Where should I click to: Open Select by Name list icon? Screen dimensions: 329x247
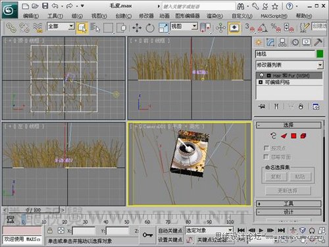tap(95, 28)
